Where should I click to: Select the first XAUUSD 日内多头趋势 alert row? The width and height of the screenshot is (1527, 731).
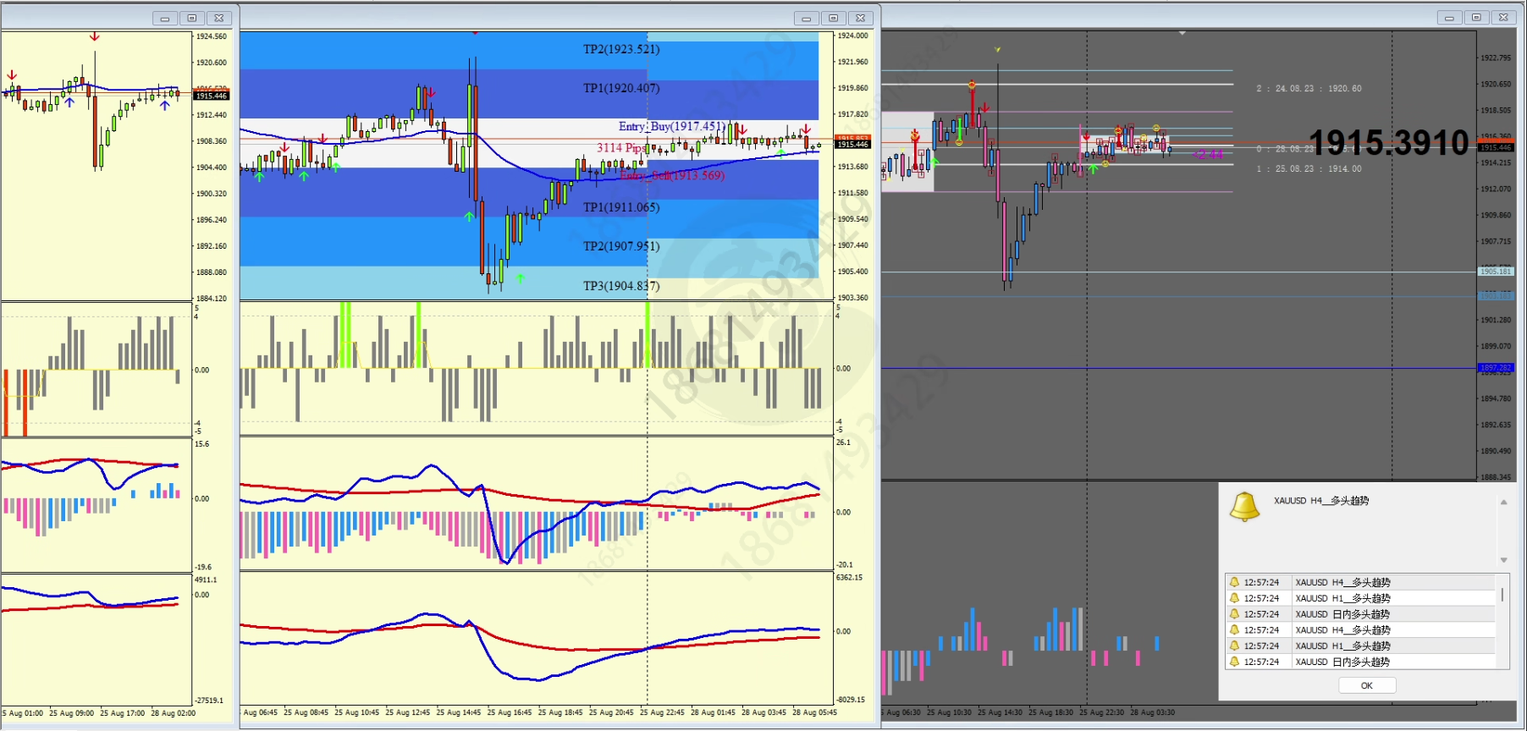1361,614
